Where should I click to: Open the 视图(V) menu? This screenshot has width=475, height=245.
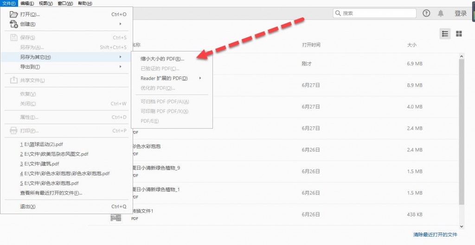click(x=46, y=3)
